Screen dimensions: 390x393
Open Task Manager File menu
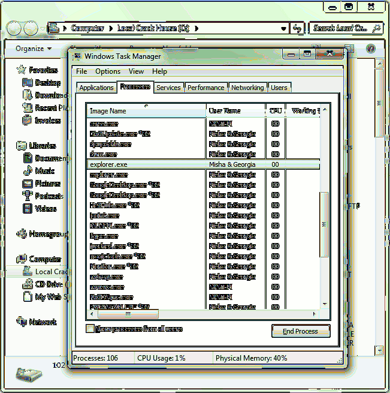[x=81, y=71]
